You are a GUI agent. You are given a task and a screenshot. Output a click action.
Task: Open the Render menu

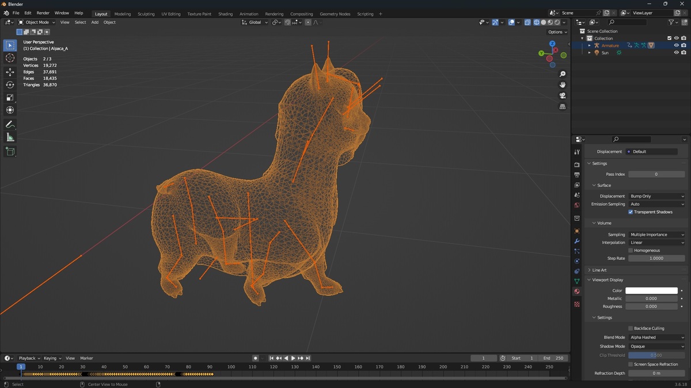pos(43,13)
